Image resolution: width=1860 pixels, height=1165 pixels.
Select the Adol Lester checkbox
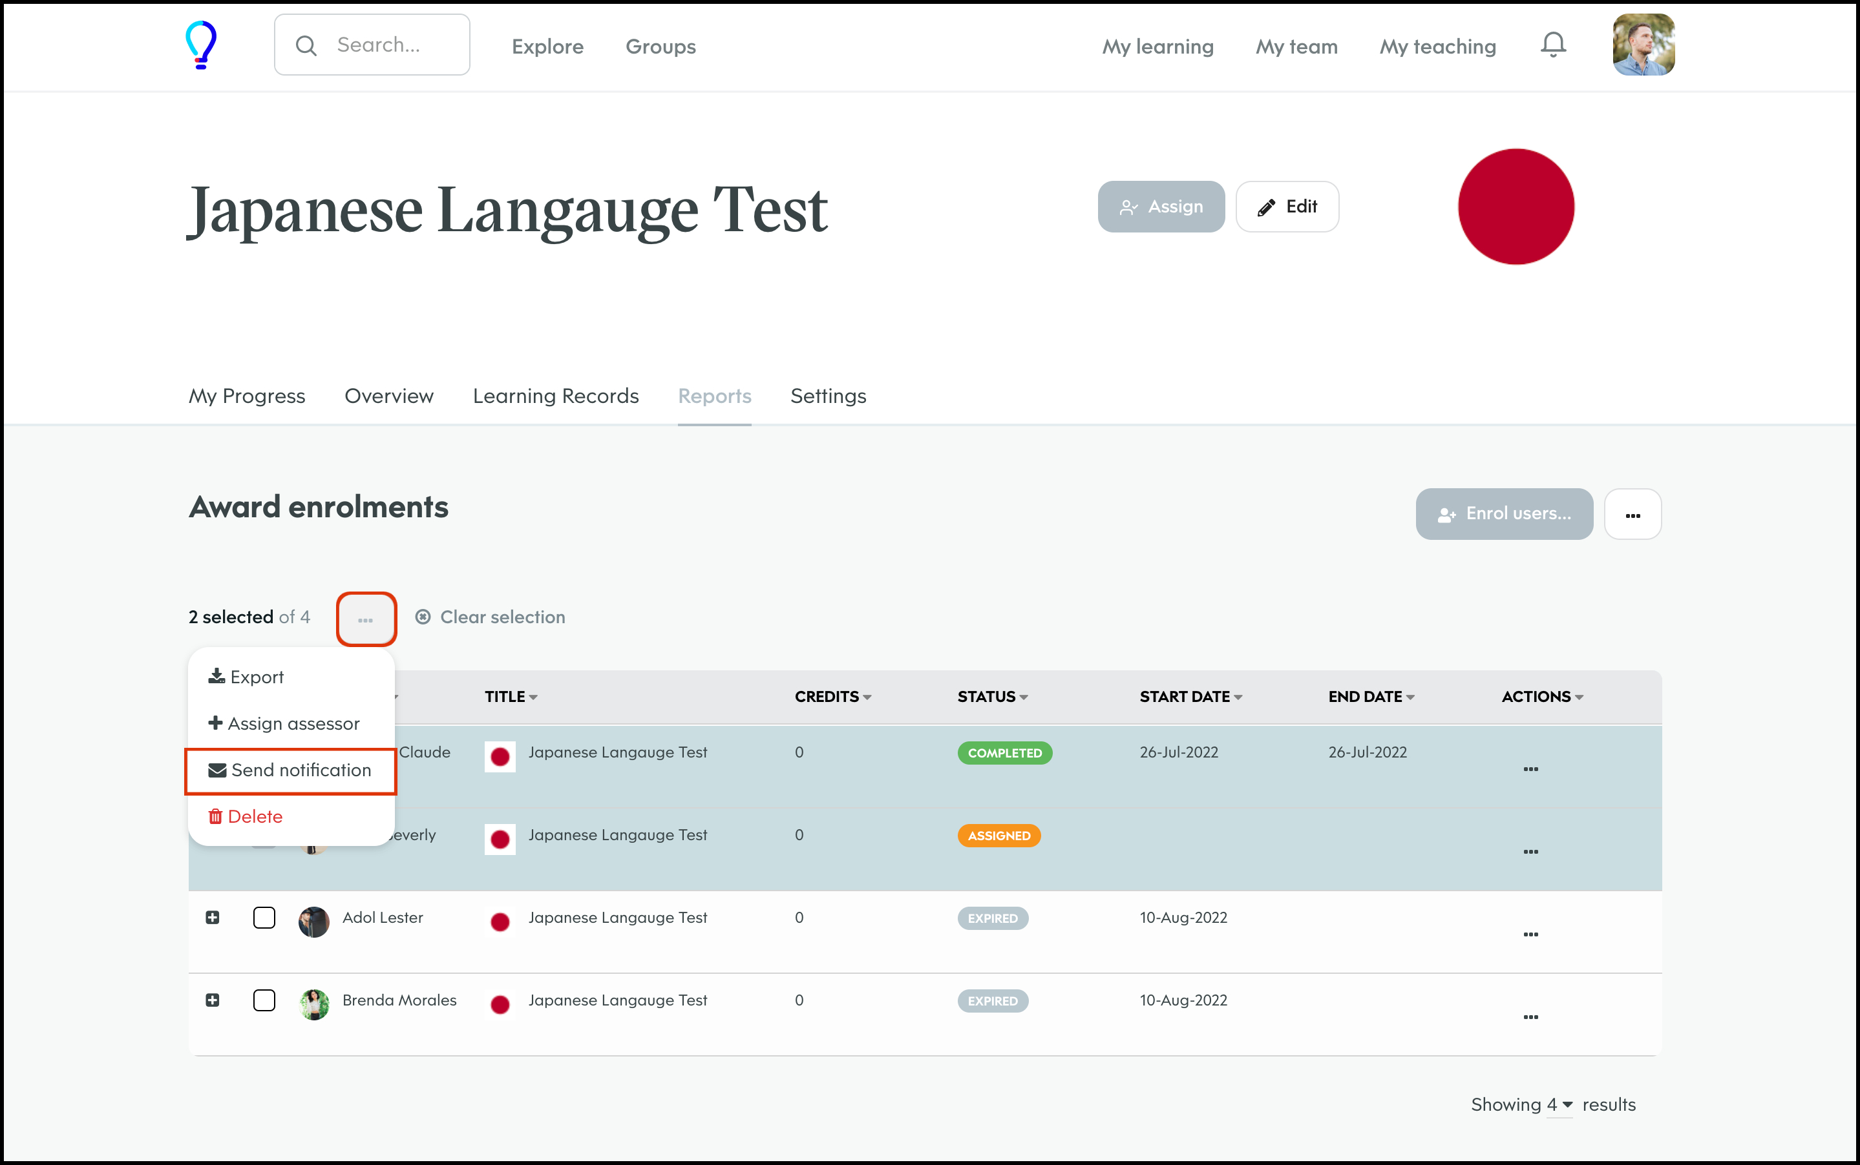click(264, 918)
